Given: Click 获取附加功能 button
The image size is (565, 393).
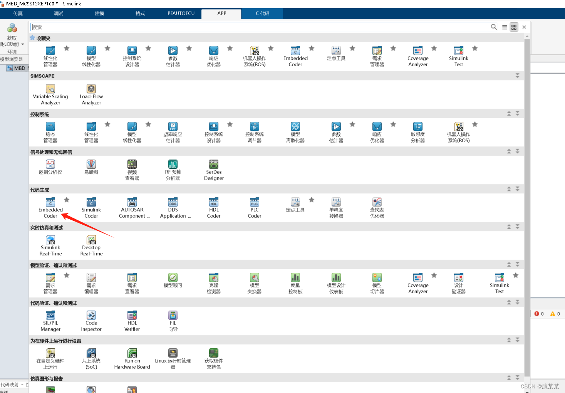Looking at the screenshot, I should [x=12, y=35].
